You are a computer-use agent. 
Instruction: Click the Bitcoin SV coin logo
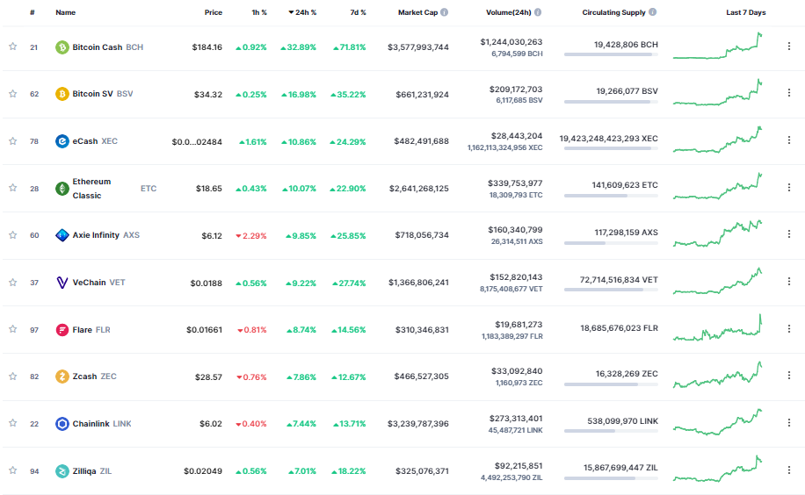[x=62, y=94]
